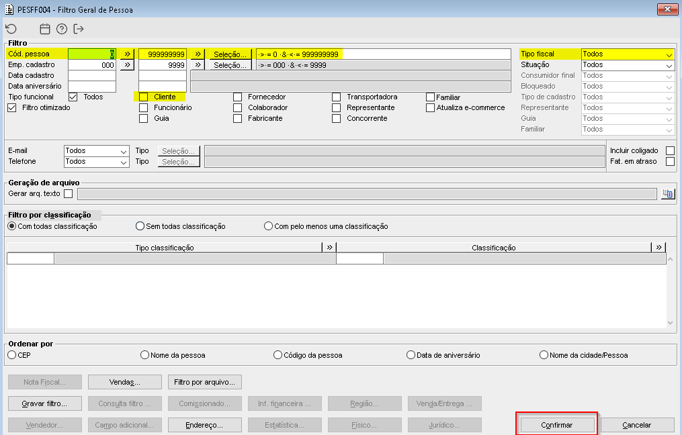Viewport: 682px width, 435px height.
Task: Open the Tipo de cadastro dropdown
Action: click(628, 97)
